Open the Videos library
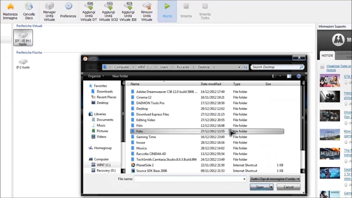The image size is (352, 198). (99, 137)
